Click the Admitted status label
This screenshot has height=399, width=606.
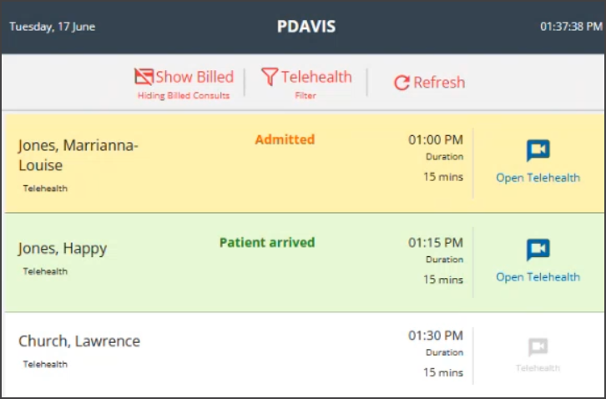(285, 139)
